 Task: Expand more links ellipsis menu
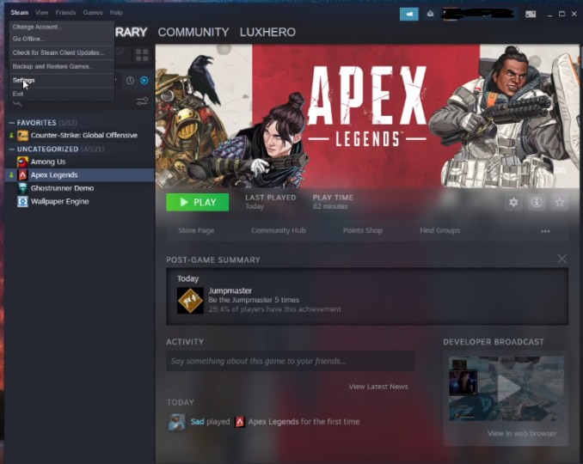[545, 231]
